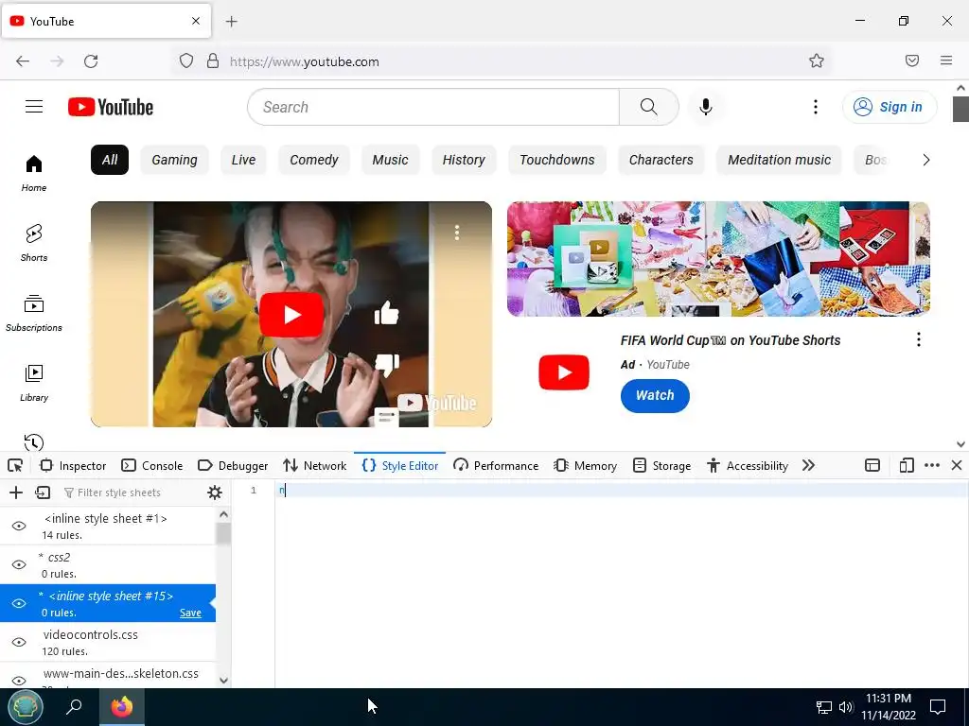Screen dimensions: 969x726
Task: Create a new style sheet
Action: pyautogui.click(x=16, y=492)
